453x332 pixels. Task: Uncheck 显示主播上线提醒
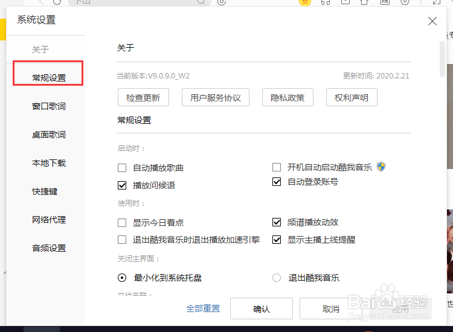tap(277, 239)
